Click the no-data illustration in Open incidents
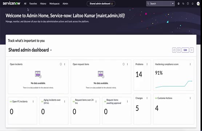 tap(38, 74)
